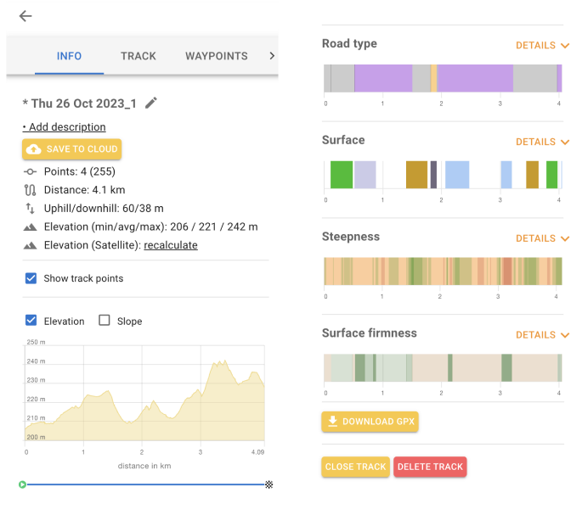Click the tabs scroll right arrow
The height and width of the screenshot is (509, 582).
271,56
